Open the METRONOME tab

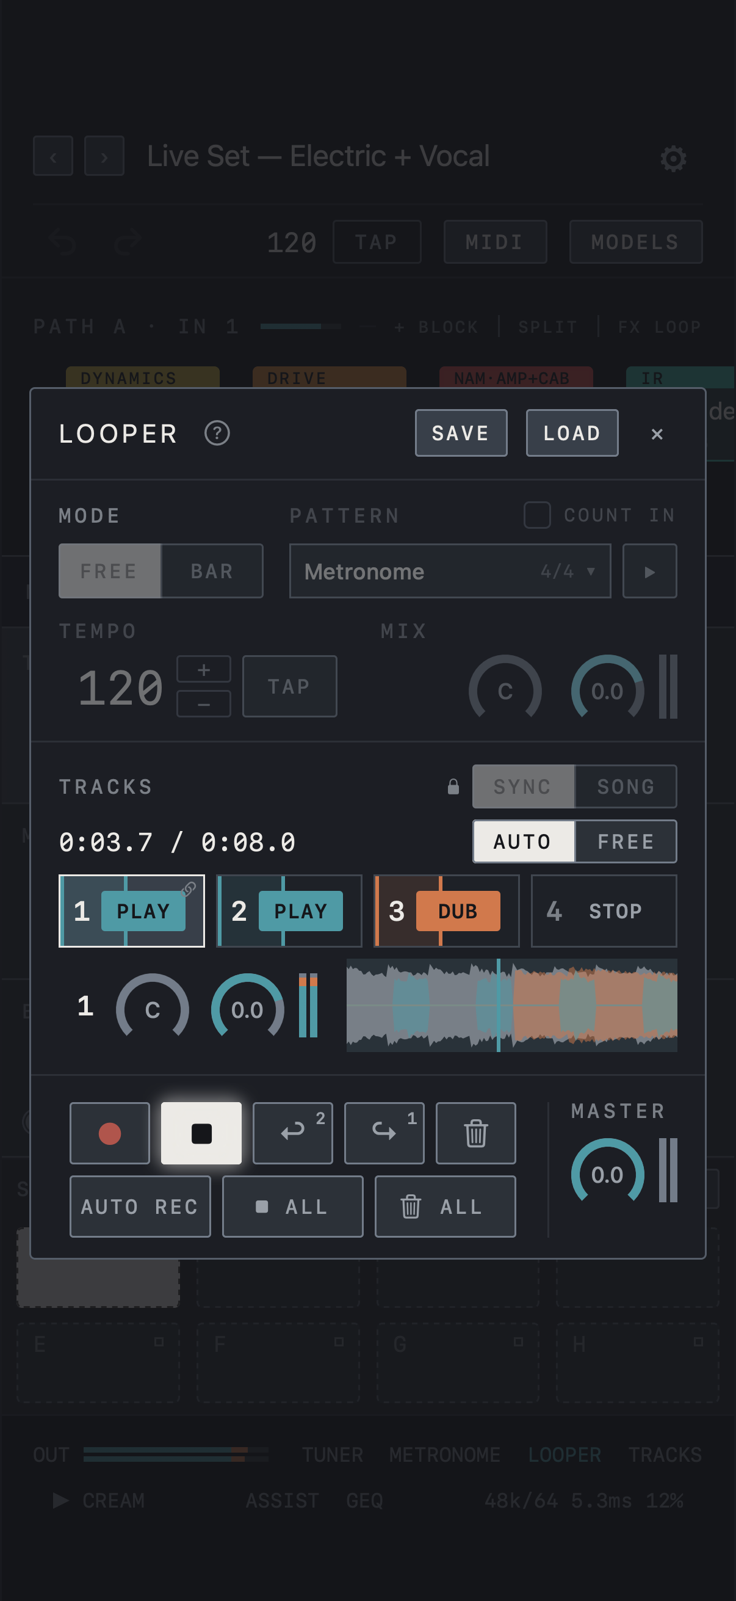(445, 1454)
